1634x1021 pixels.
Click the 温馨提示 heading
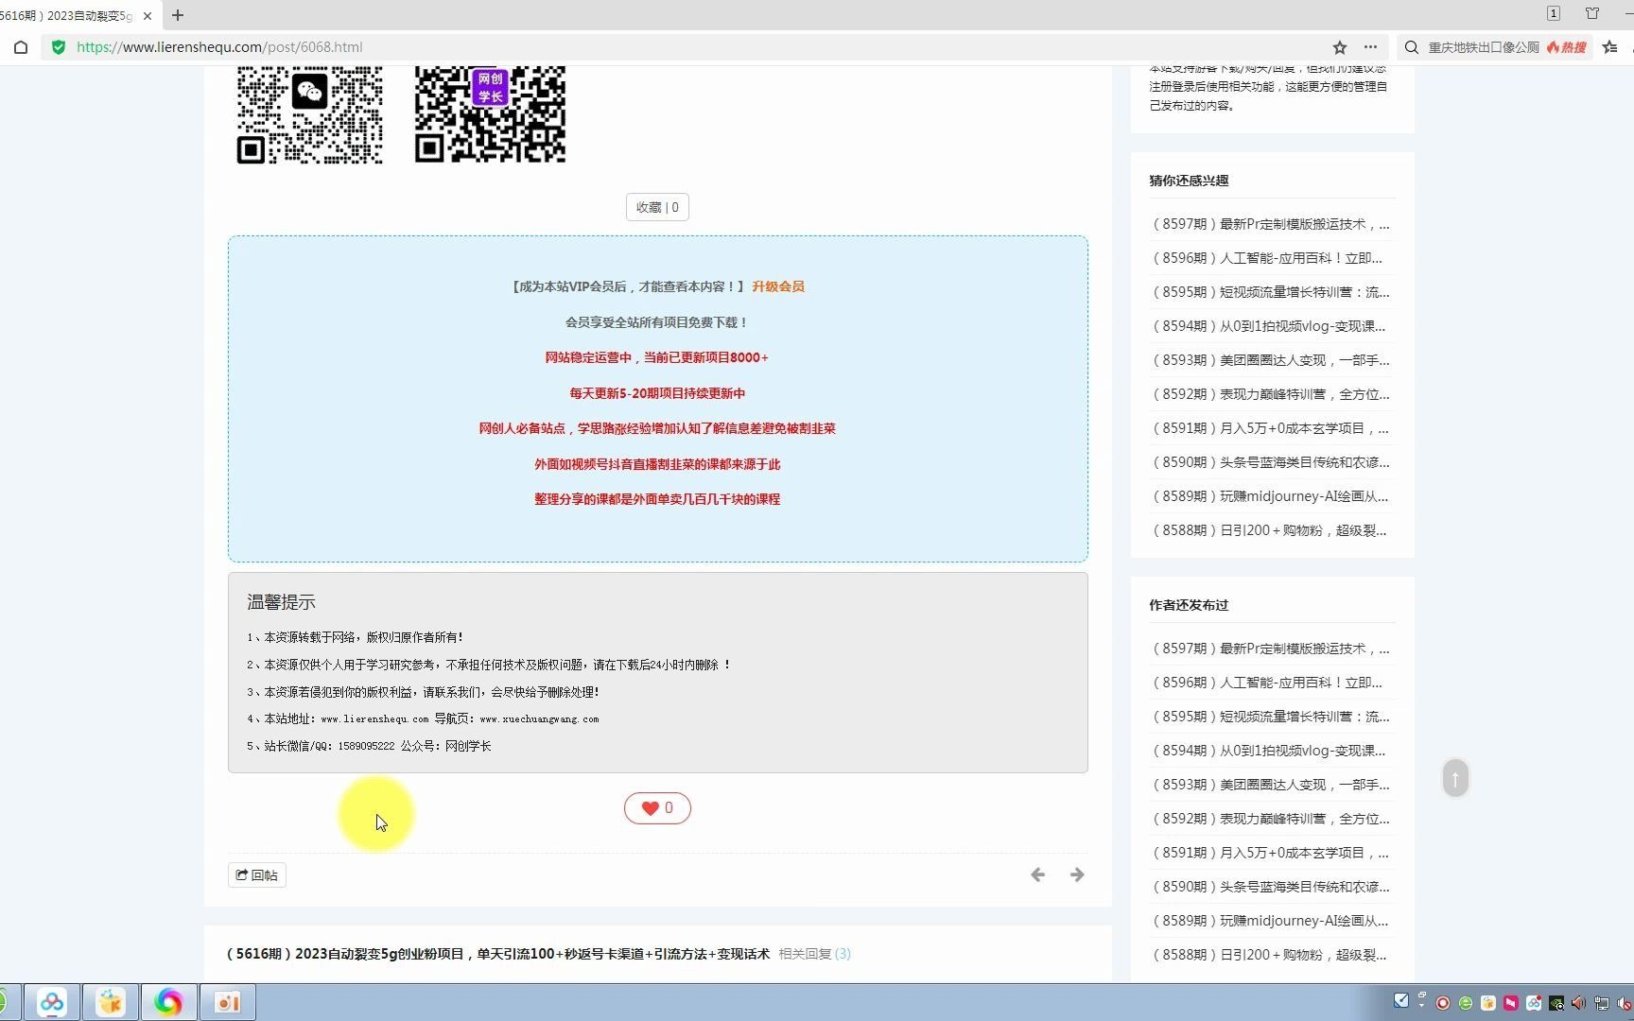pyautogui.click(x=281, y=602)
